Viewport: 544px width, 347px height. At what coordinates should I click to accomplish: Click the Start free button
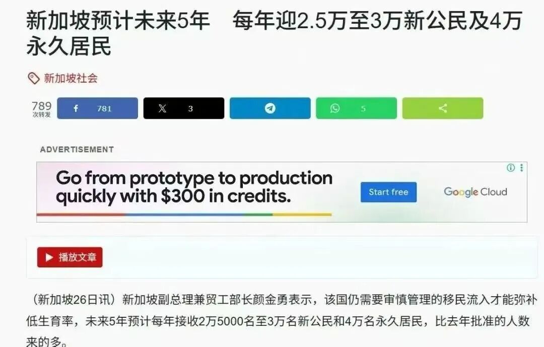pos(388,192)
